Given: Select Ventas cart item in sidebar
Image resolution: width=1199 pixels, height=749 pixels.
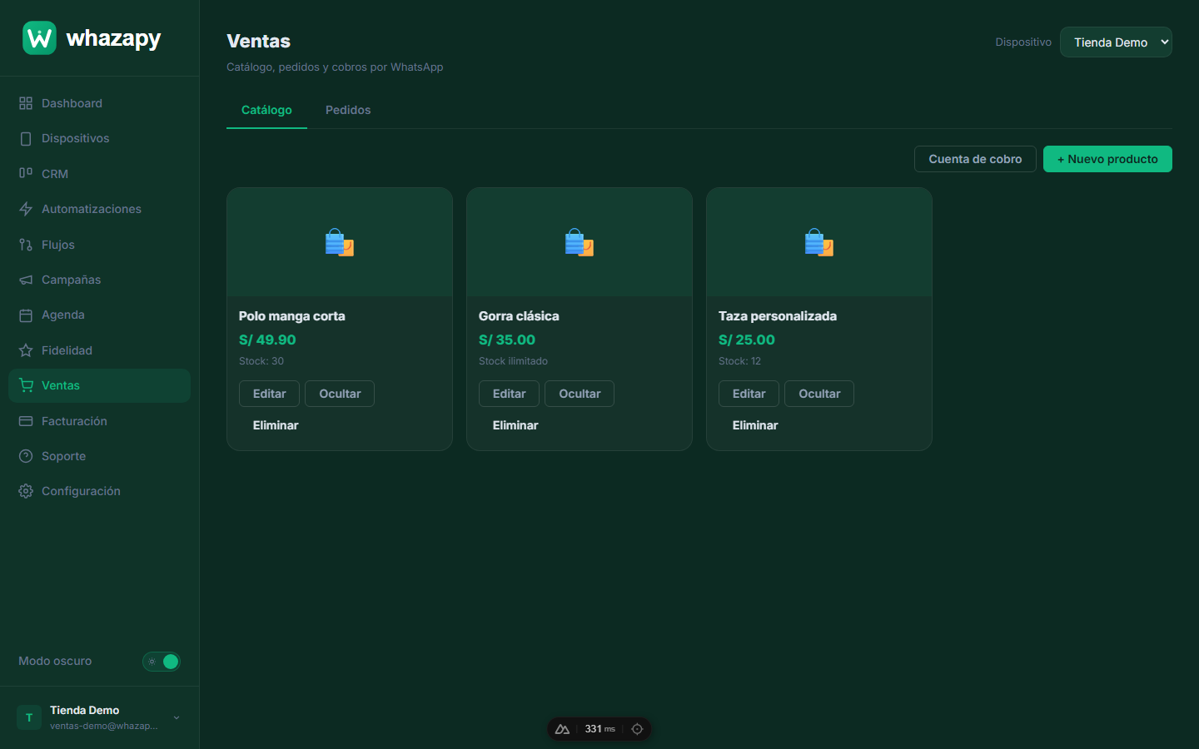Looking at the screenshot, I should coord(99,385).
